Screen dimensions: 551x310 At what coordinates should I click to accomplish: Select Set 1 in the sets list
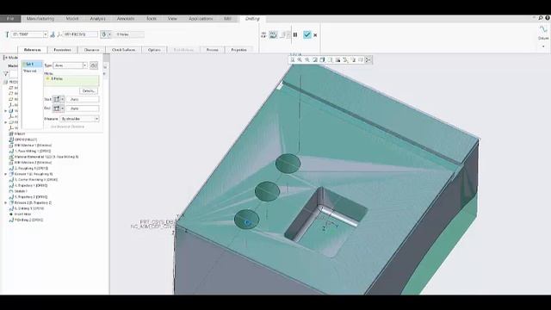32,65
